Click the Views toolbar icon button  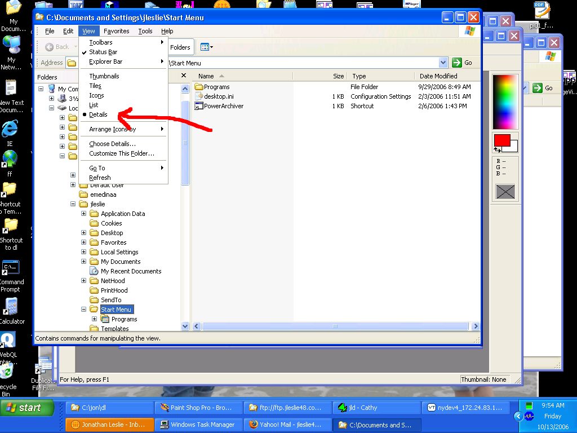[x=204, y=47]
